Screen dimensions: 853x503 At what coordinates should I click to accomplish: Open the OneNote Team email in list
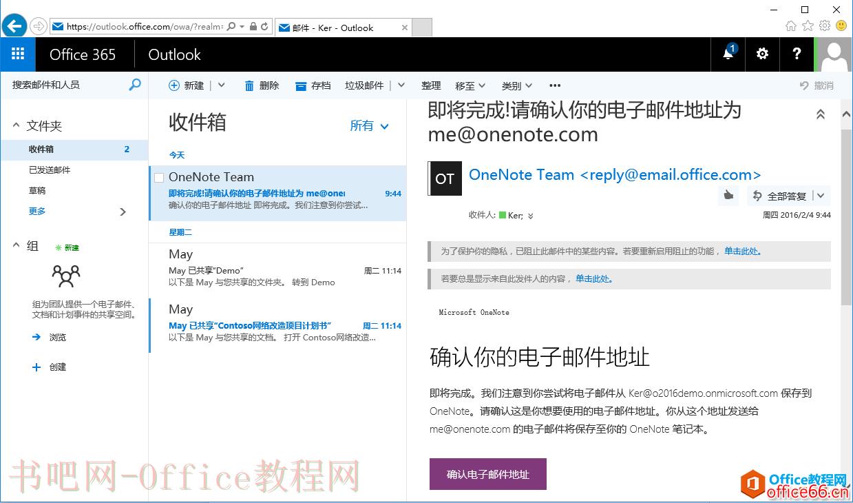[x=277, y=192]
